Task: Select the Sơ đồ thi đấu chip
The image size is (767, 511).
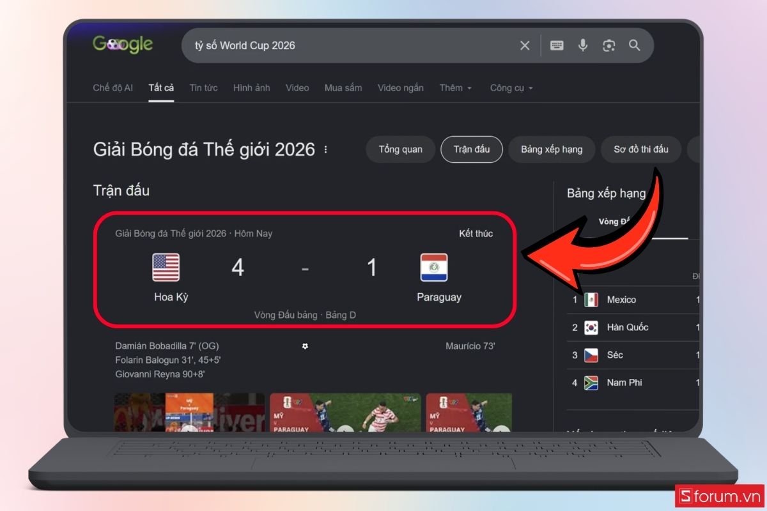Action: coord(641,149)
